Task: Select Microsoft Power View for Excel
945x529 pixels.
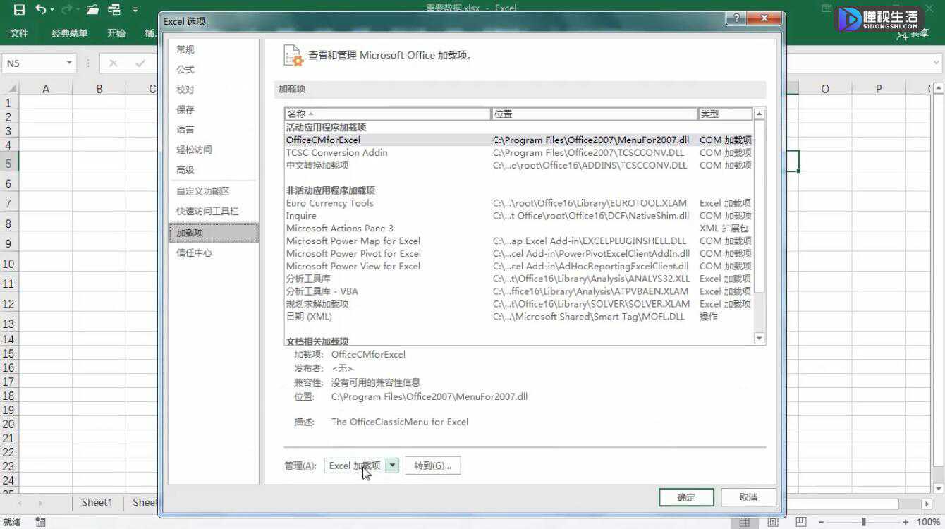Action: click(x=518, y=267)
